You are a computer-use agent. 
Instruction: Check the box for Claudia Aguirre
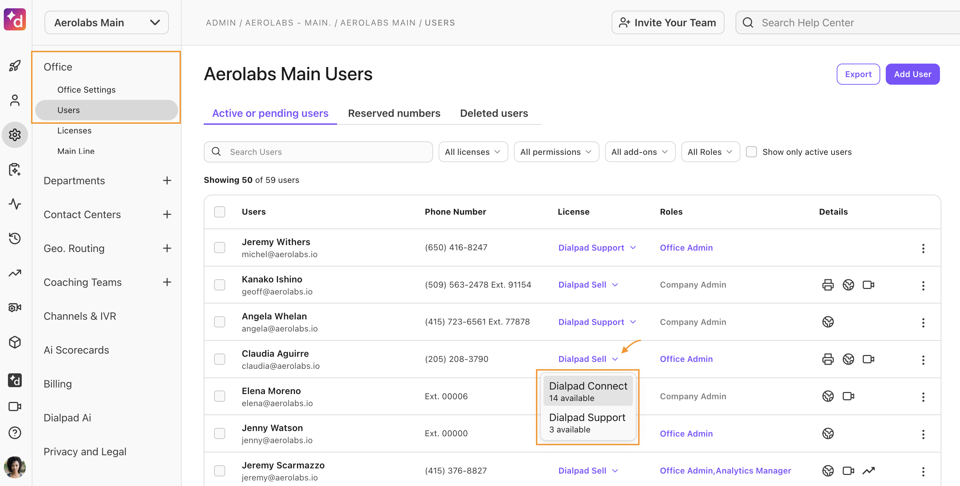pos(220,359)
